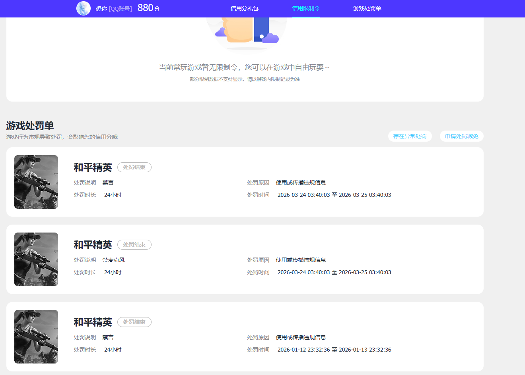Viewport: 525px width, 375px height.
Task: Click the username 想你 in header
Action: [x=101, y=9]
